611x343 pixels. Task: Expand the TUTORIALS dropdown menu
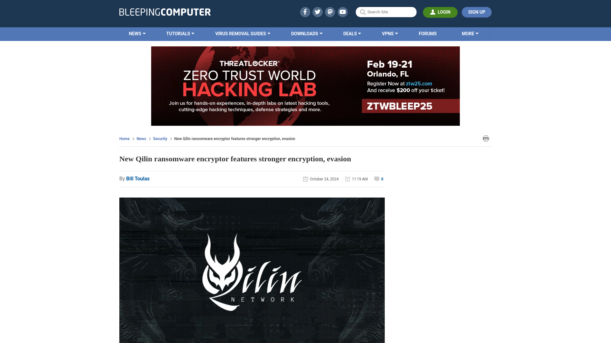[180, 33]
